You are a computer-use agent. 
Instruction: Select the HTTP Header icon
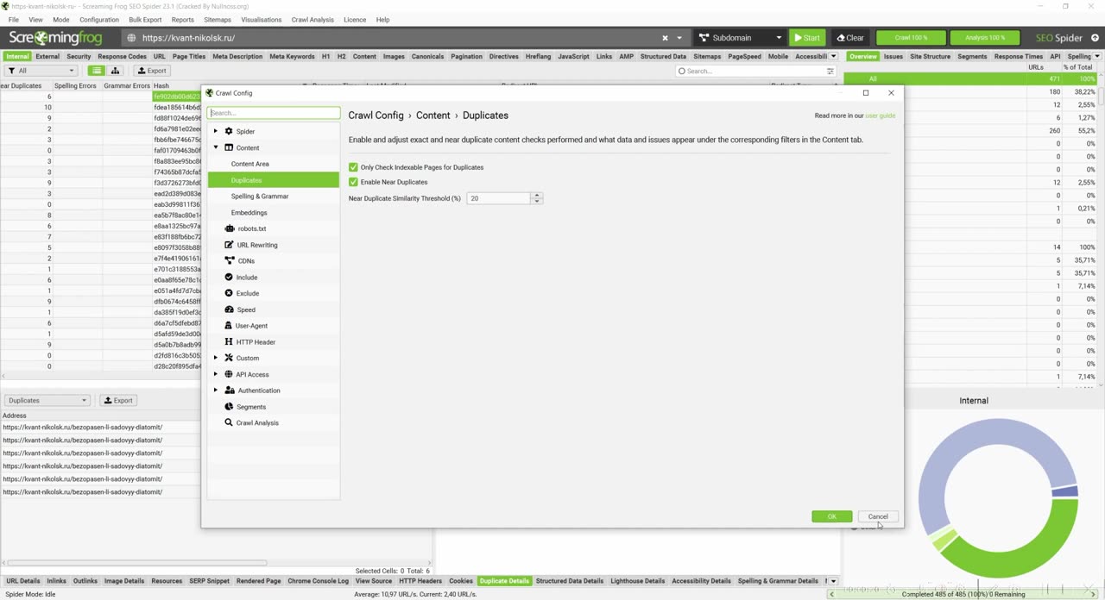pos(229,342)
